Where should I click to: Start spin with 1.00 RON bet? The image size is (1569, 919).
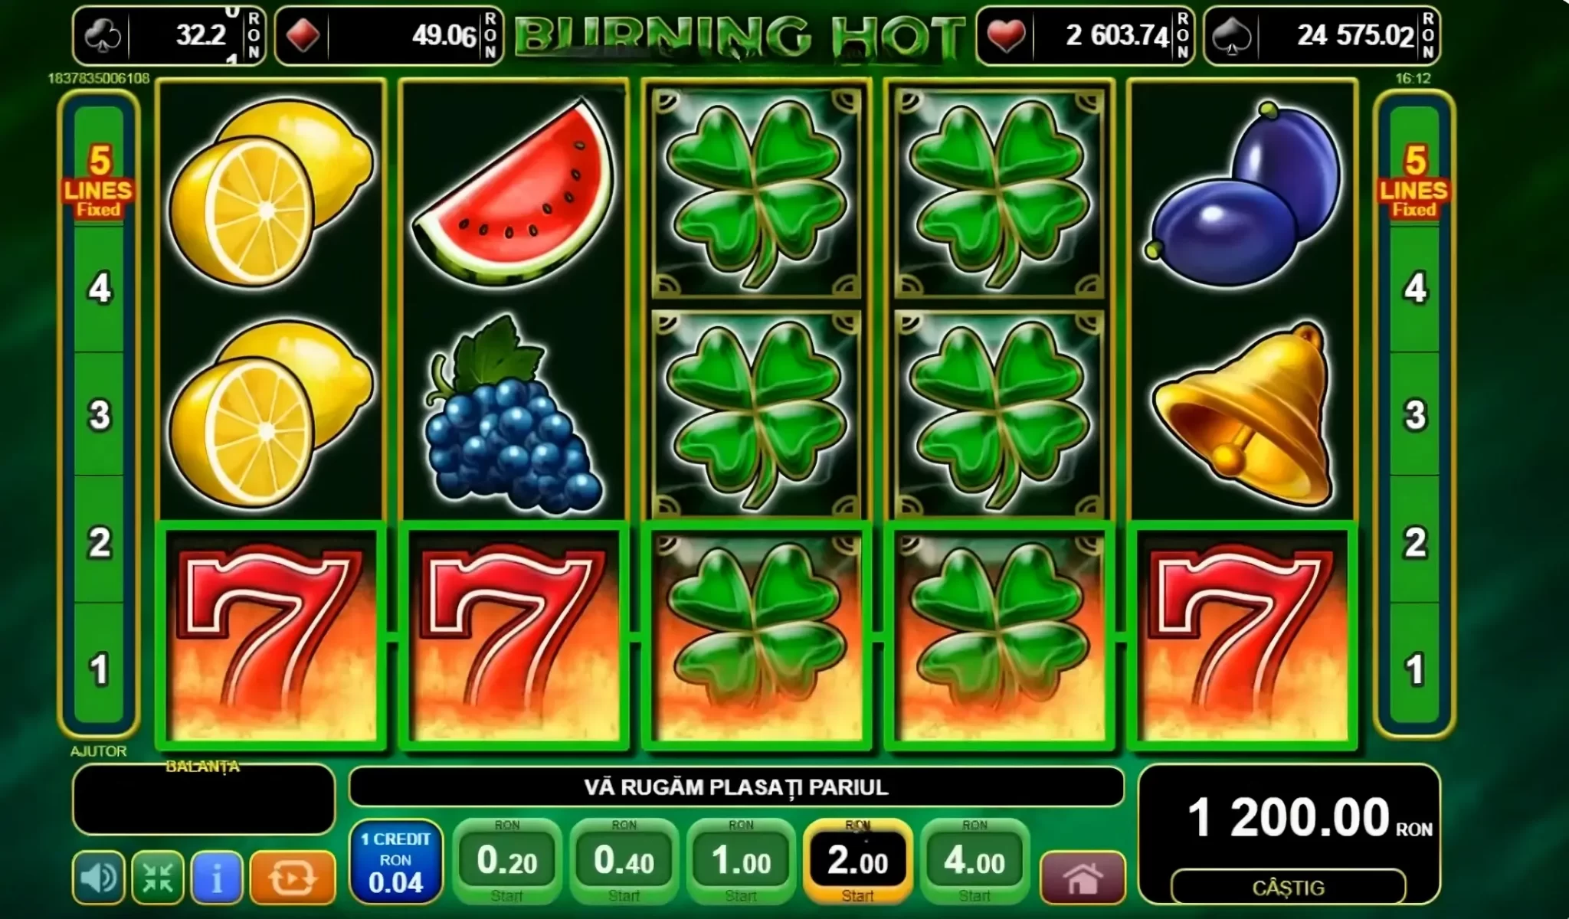[x=741, y=862]
